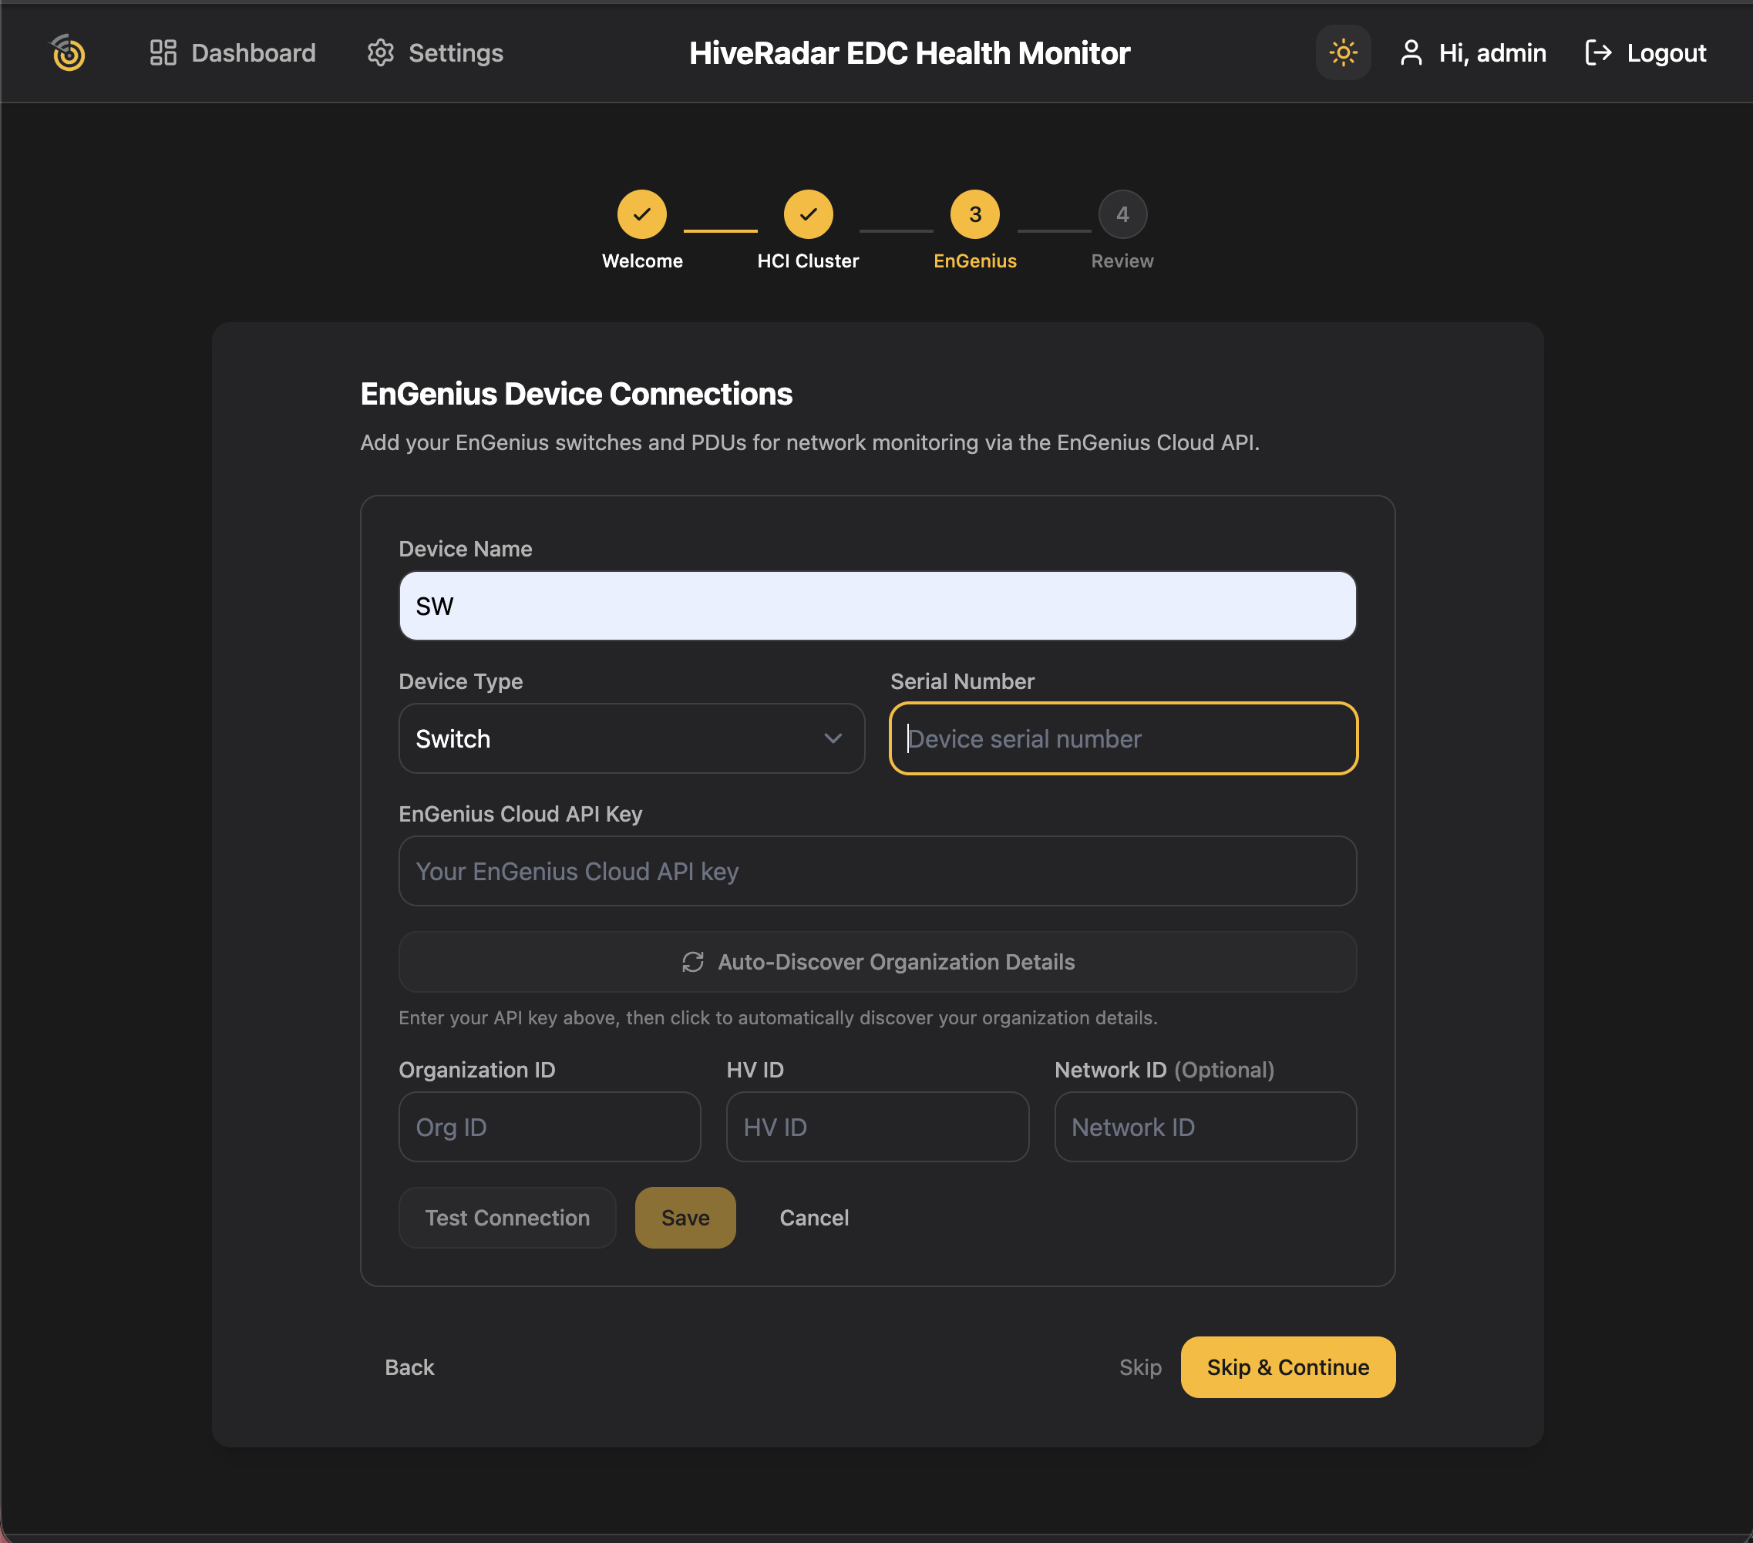Click the Network ID input field
Viewport: 1753px width, 1543px height.
[x=1206, y=1128]
